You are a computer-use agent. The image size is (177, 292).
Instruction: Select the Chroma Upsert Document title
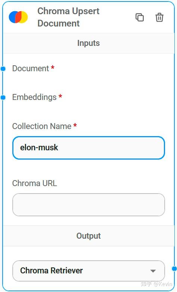coord(68,17)
